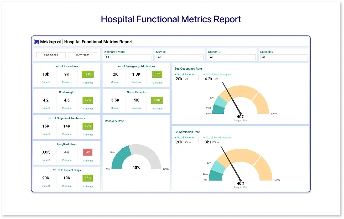
Task: Click the +7% badge for Outpatient Treatments
Action: pyautogui.click(x=88, y=126)
